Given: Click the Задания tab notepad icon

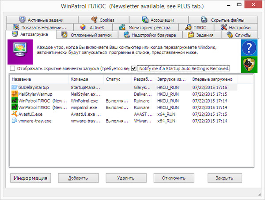Looking at the screenshot, I should (x=191, y=35).
